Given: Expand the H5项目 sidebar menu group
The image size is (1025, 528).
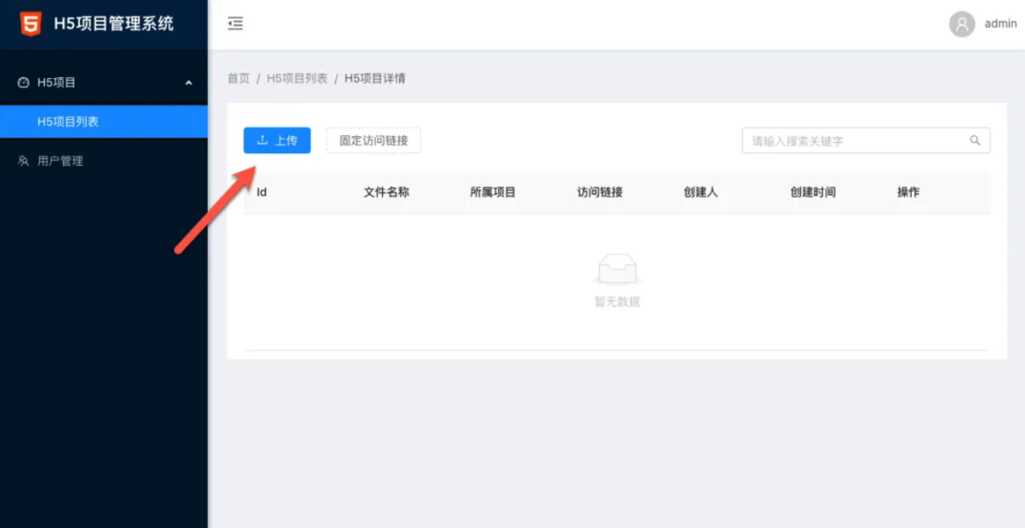Looking at the screenshot, I should [56, 82].
